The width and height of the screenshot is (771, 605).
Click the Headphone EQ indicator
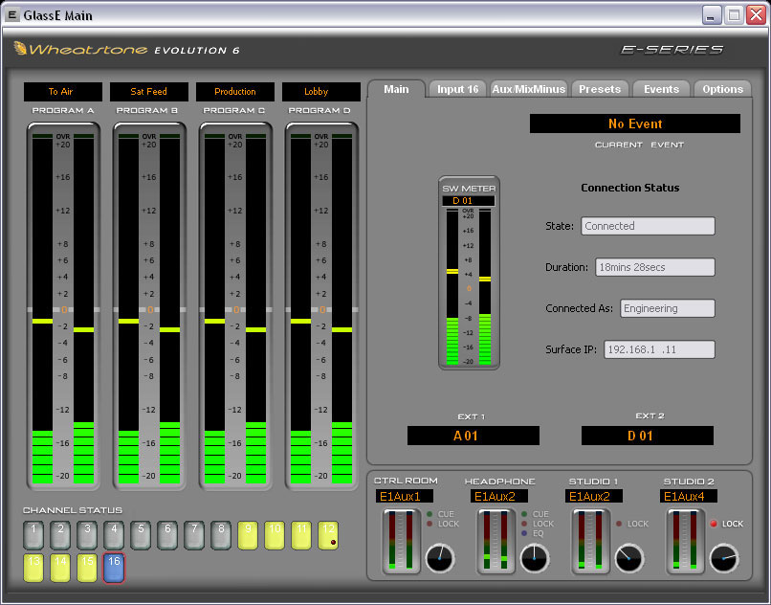click(x=524, y=533)
